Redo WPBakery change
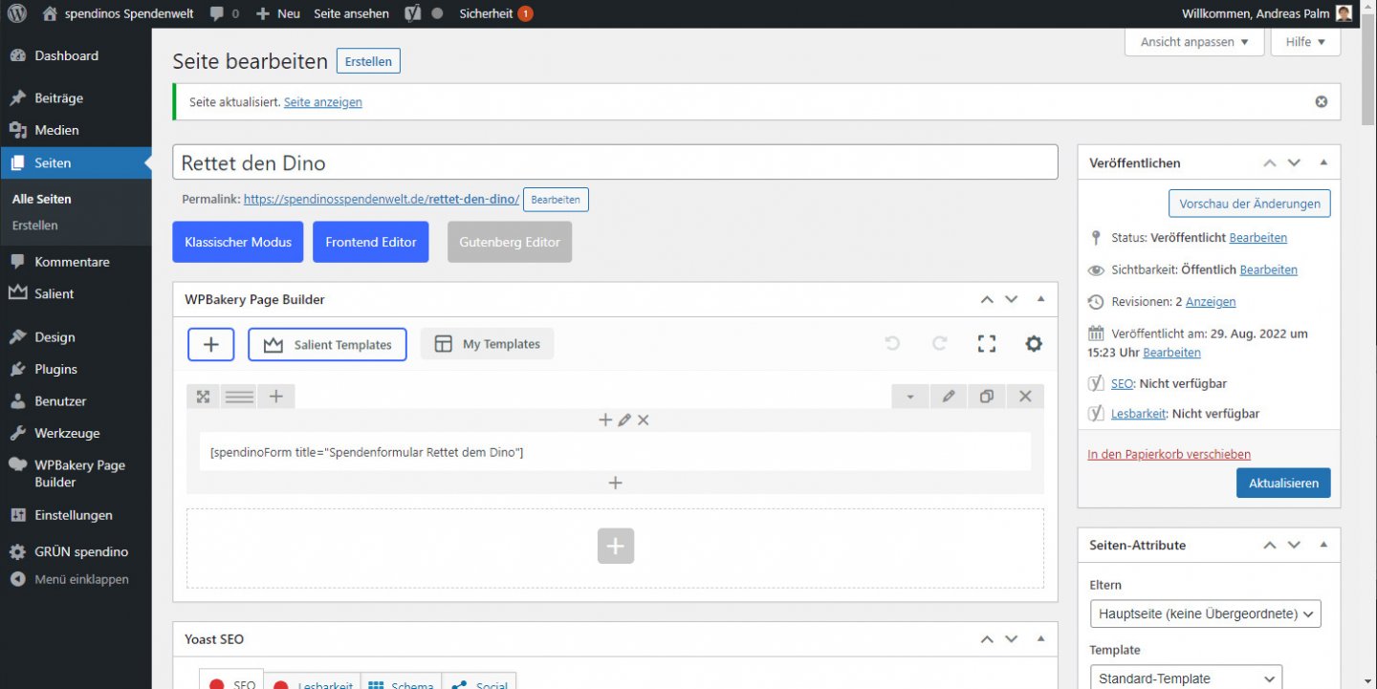The width and height of the screenshot is (1377, 689). pos(939,344)
